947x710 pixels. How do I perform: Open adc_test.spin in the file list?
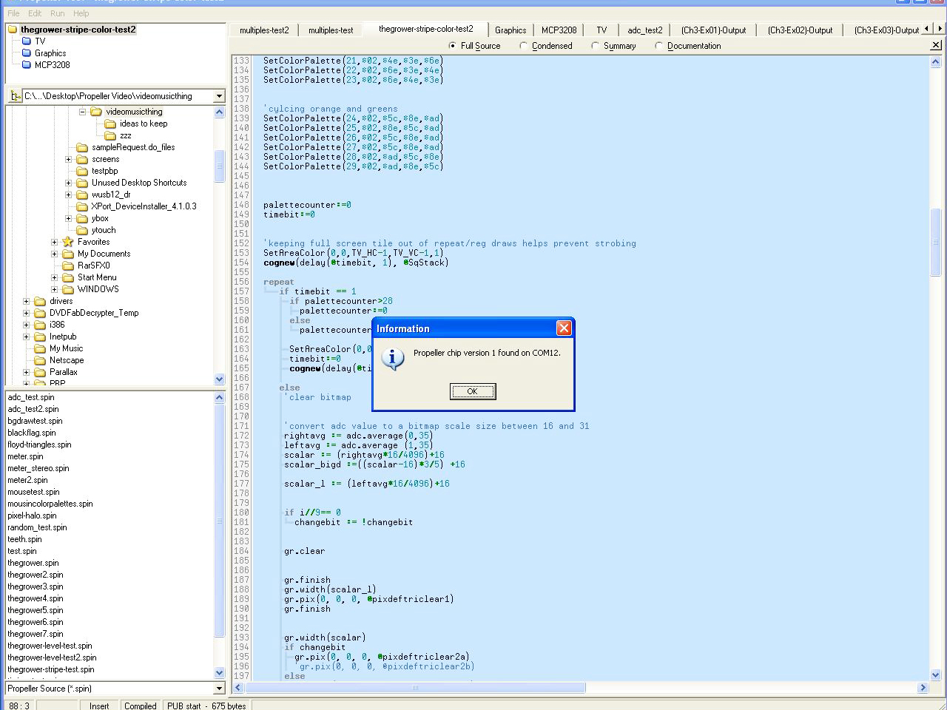(31, 397)
